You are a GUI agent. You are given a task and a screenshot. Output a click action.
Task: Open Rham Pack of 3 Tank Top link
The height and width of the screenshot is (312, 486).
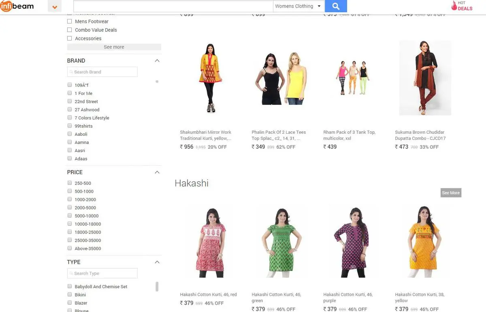pyautogui.click(x=349, y=135)
